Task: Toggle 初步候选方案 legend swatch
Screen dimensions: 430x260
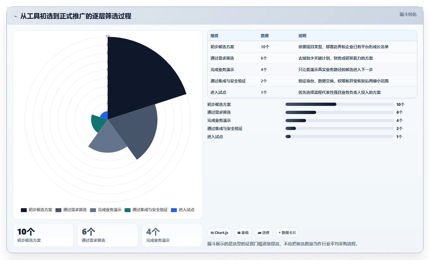Action: tap(24, 210)
